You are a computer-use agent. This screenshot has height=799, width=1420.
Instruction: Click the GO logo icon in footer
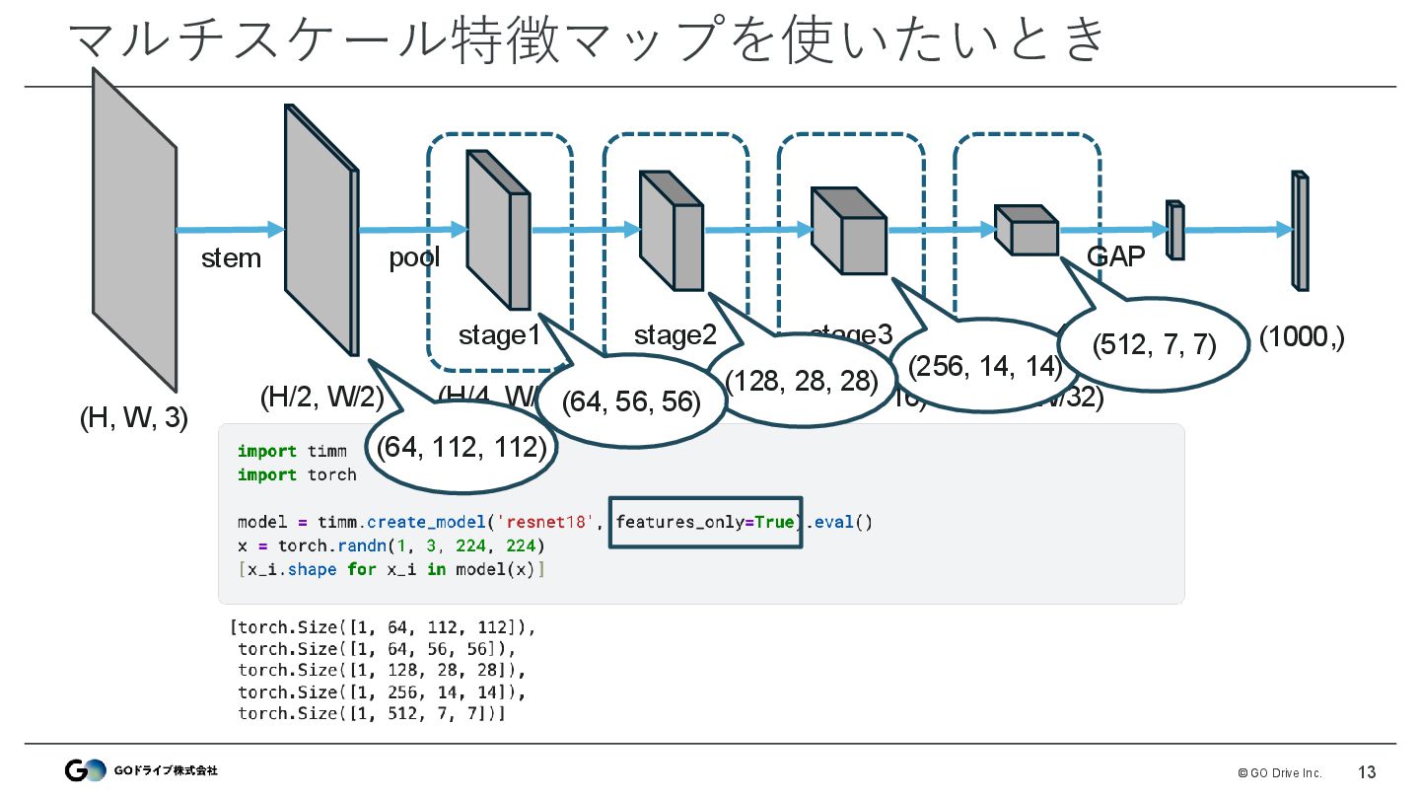coord(85,770)
